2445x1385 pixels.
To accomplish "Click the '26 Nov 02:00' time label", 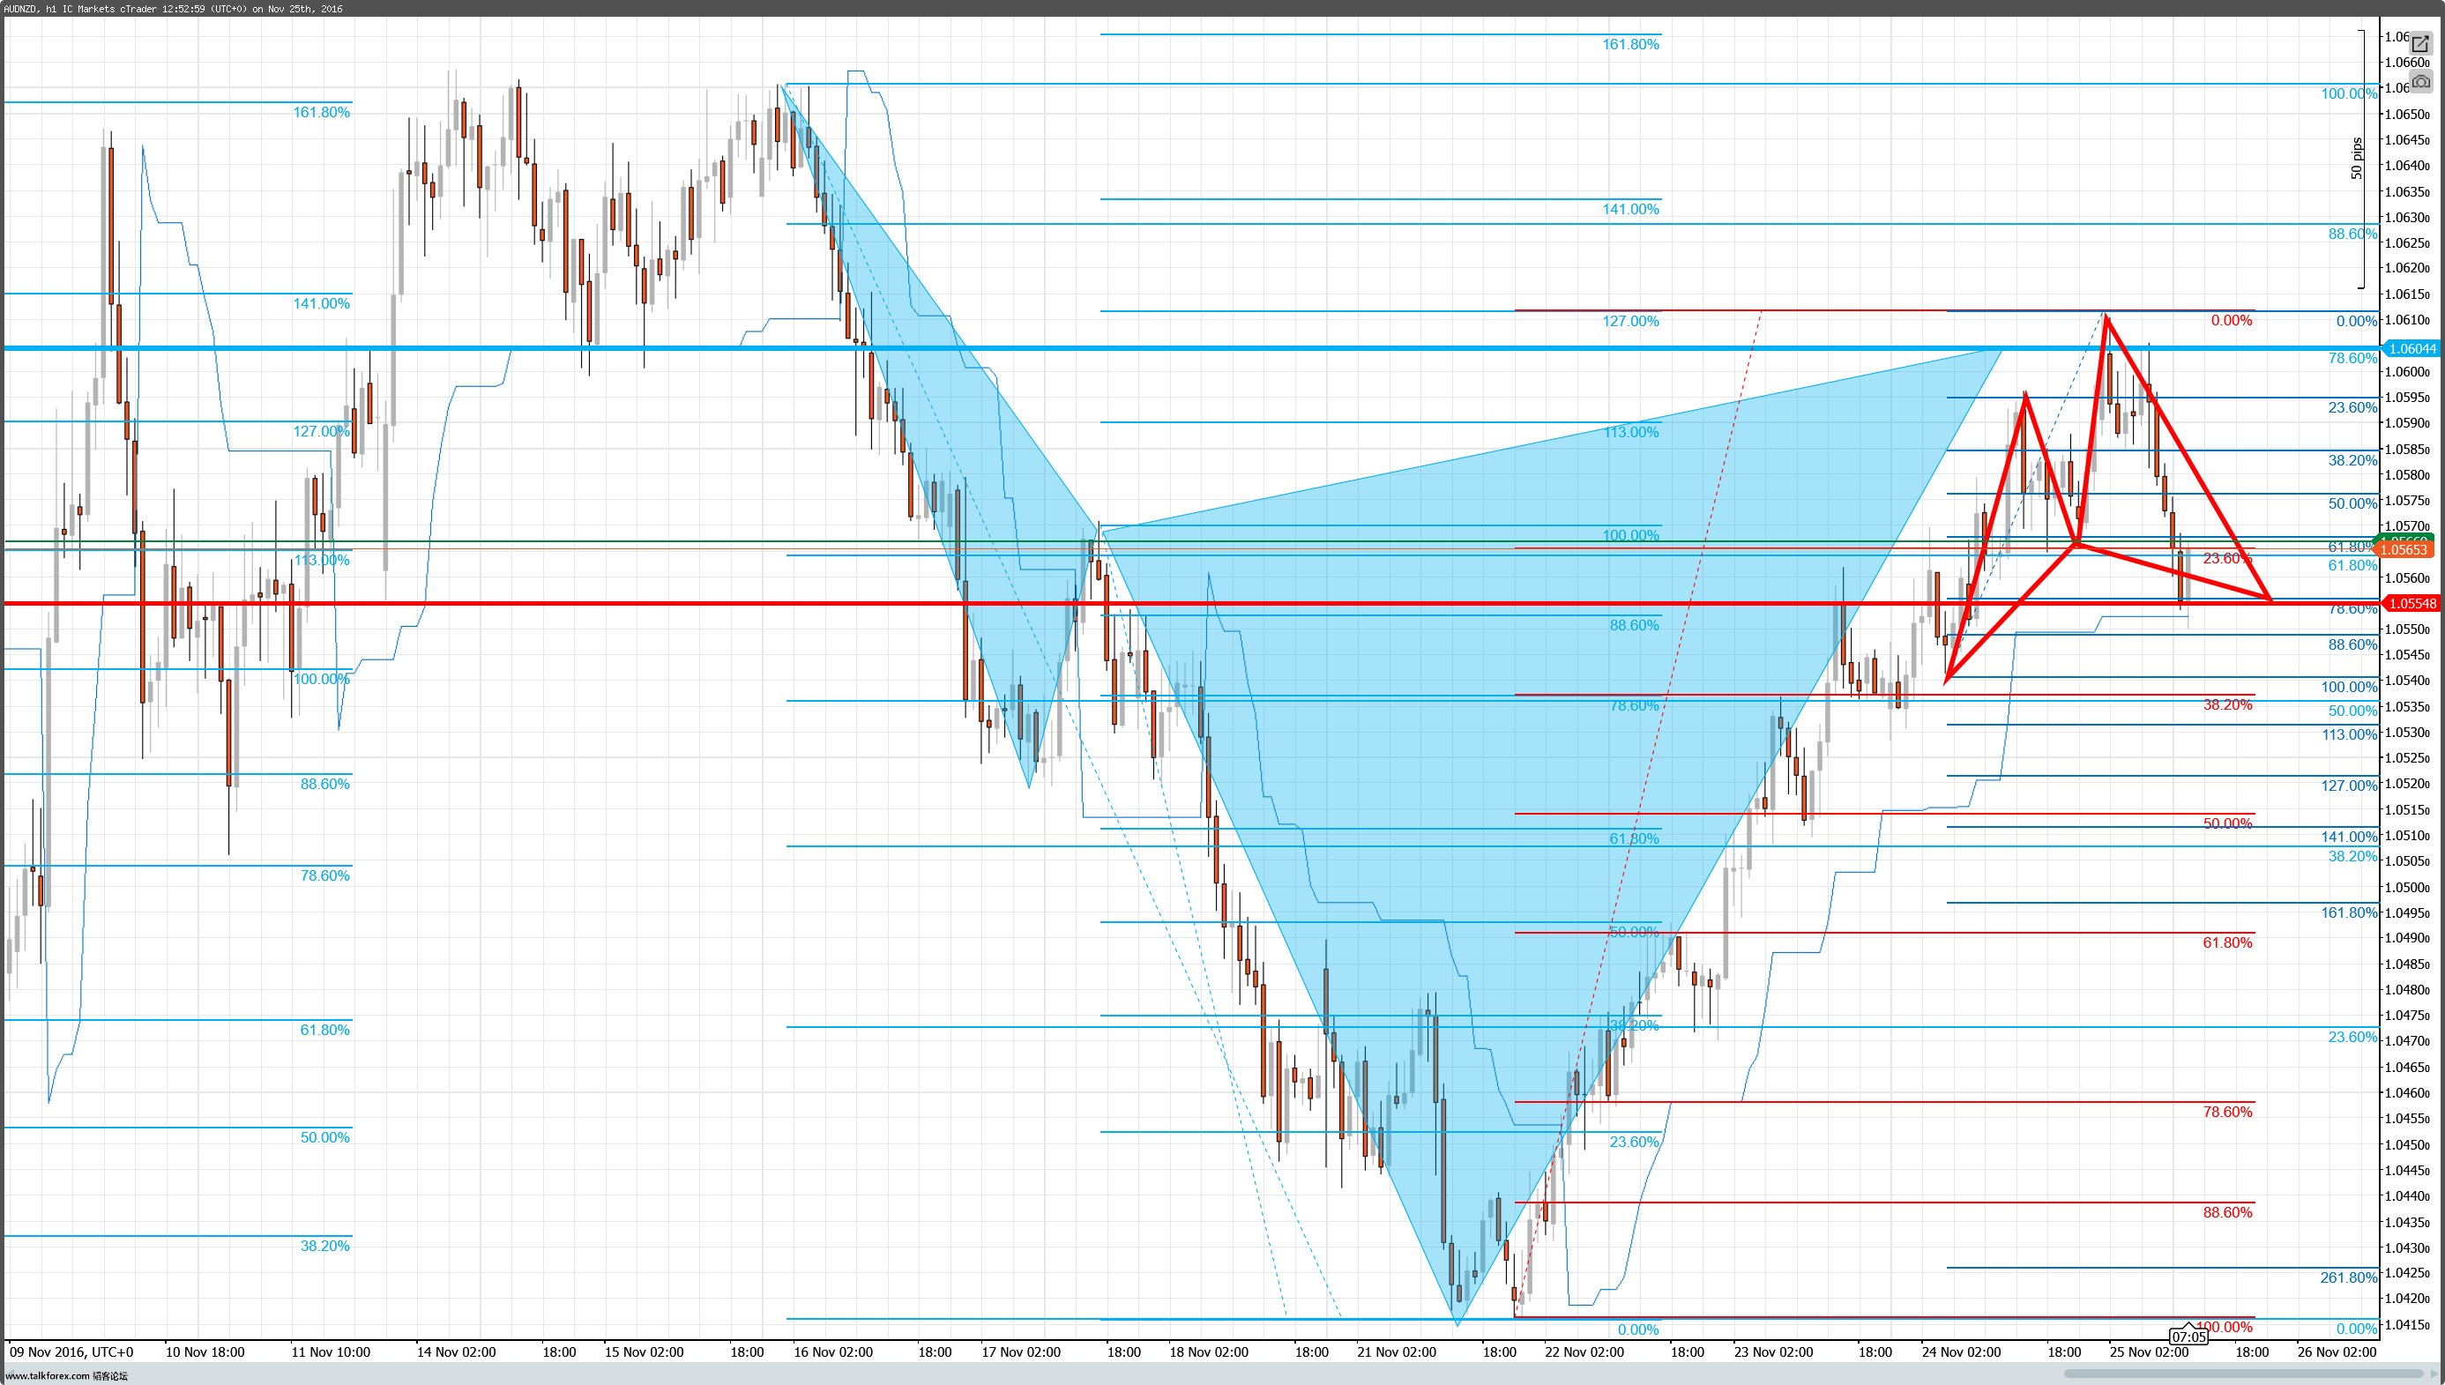I will point(2337,1351).
